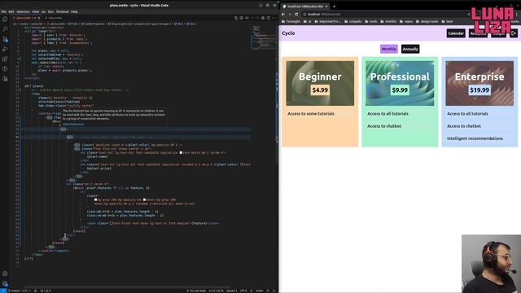The width and height of the screenshot is (521, 293).
Task: Go forward in the browser
Action: coord(290,15)
